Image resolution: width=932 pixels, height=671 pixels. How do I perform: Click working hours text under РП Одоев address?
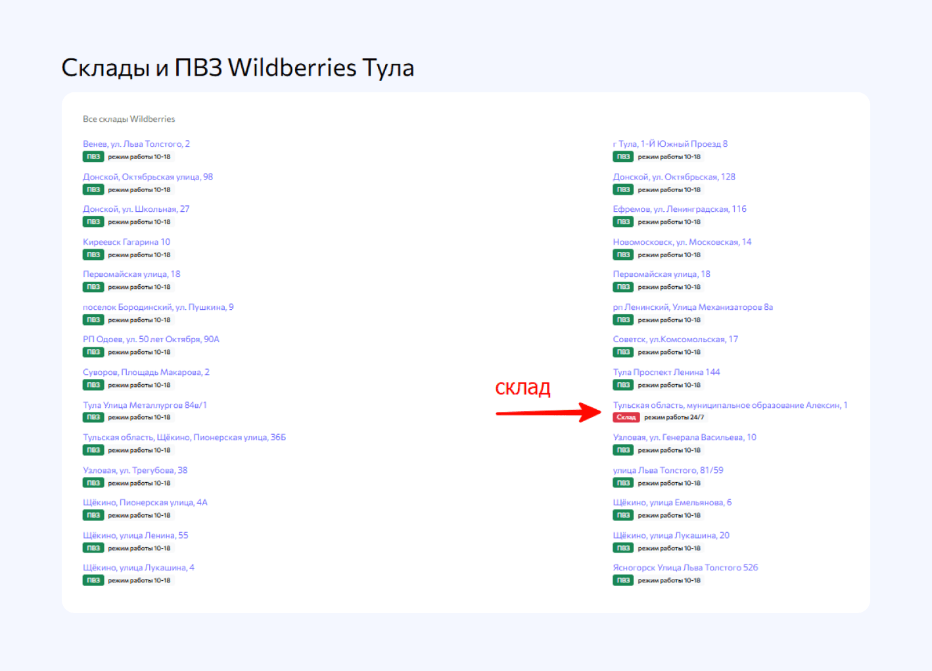point(139,353)
